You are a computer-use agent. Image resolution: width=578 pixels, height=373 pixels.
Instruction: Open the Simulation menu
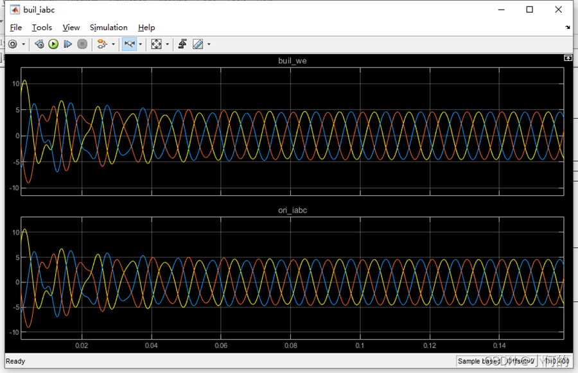(x=109, y=28)
